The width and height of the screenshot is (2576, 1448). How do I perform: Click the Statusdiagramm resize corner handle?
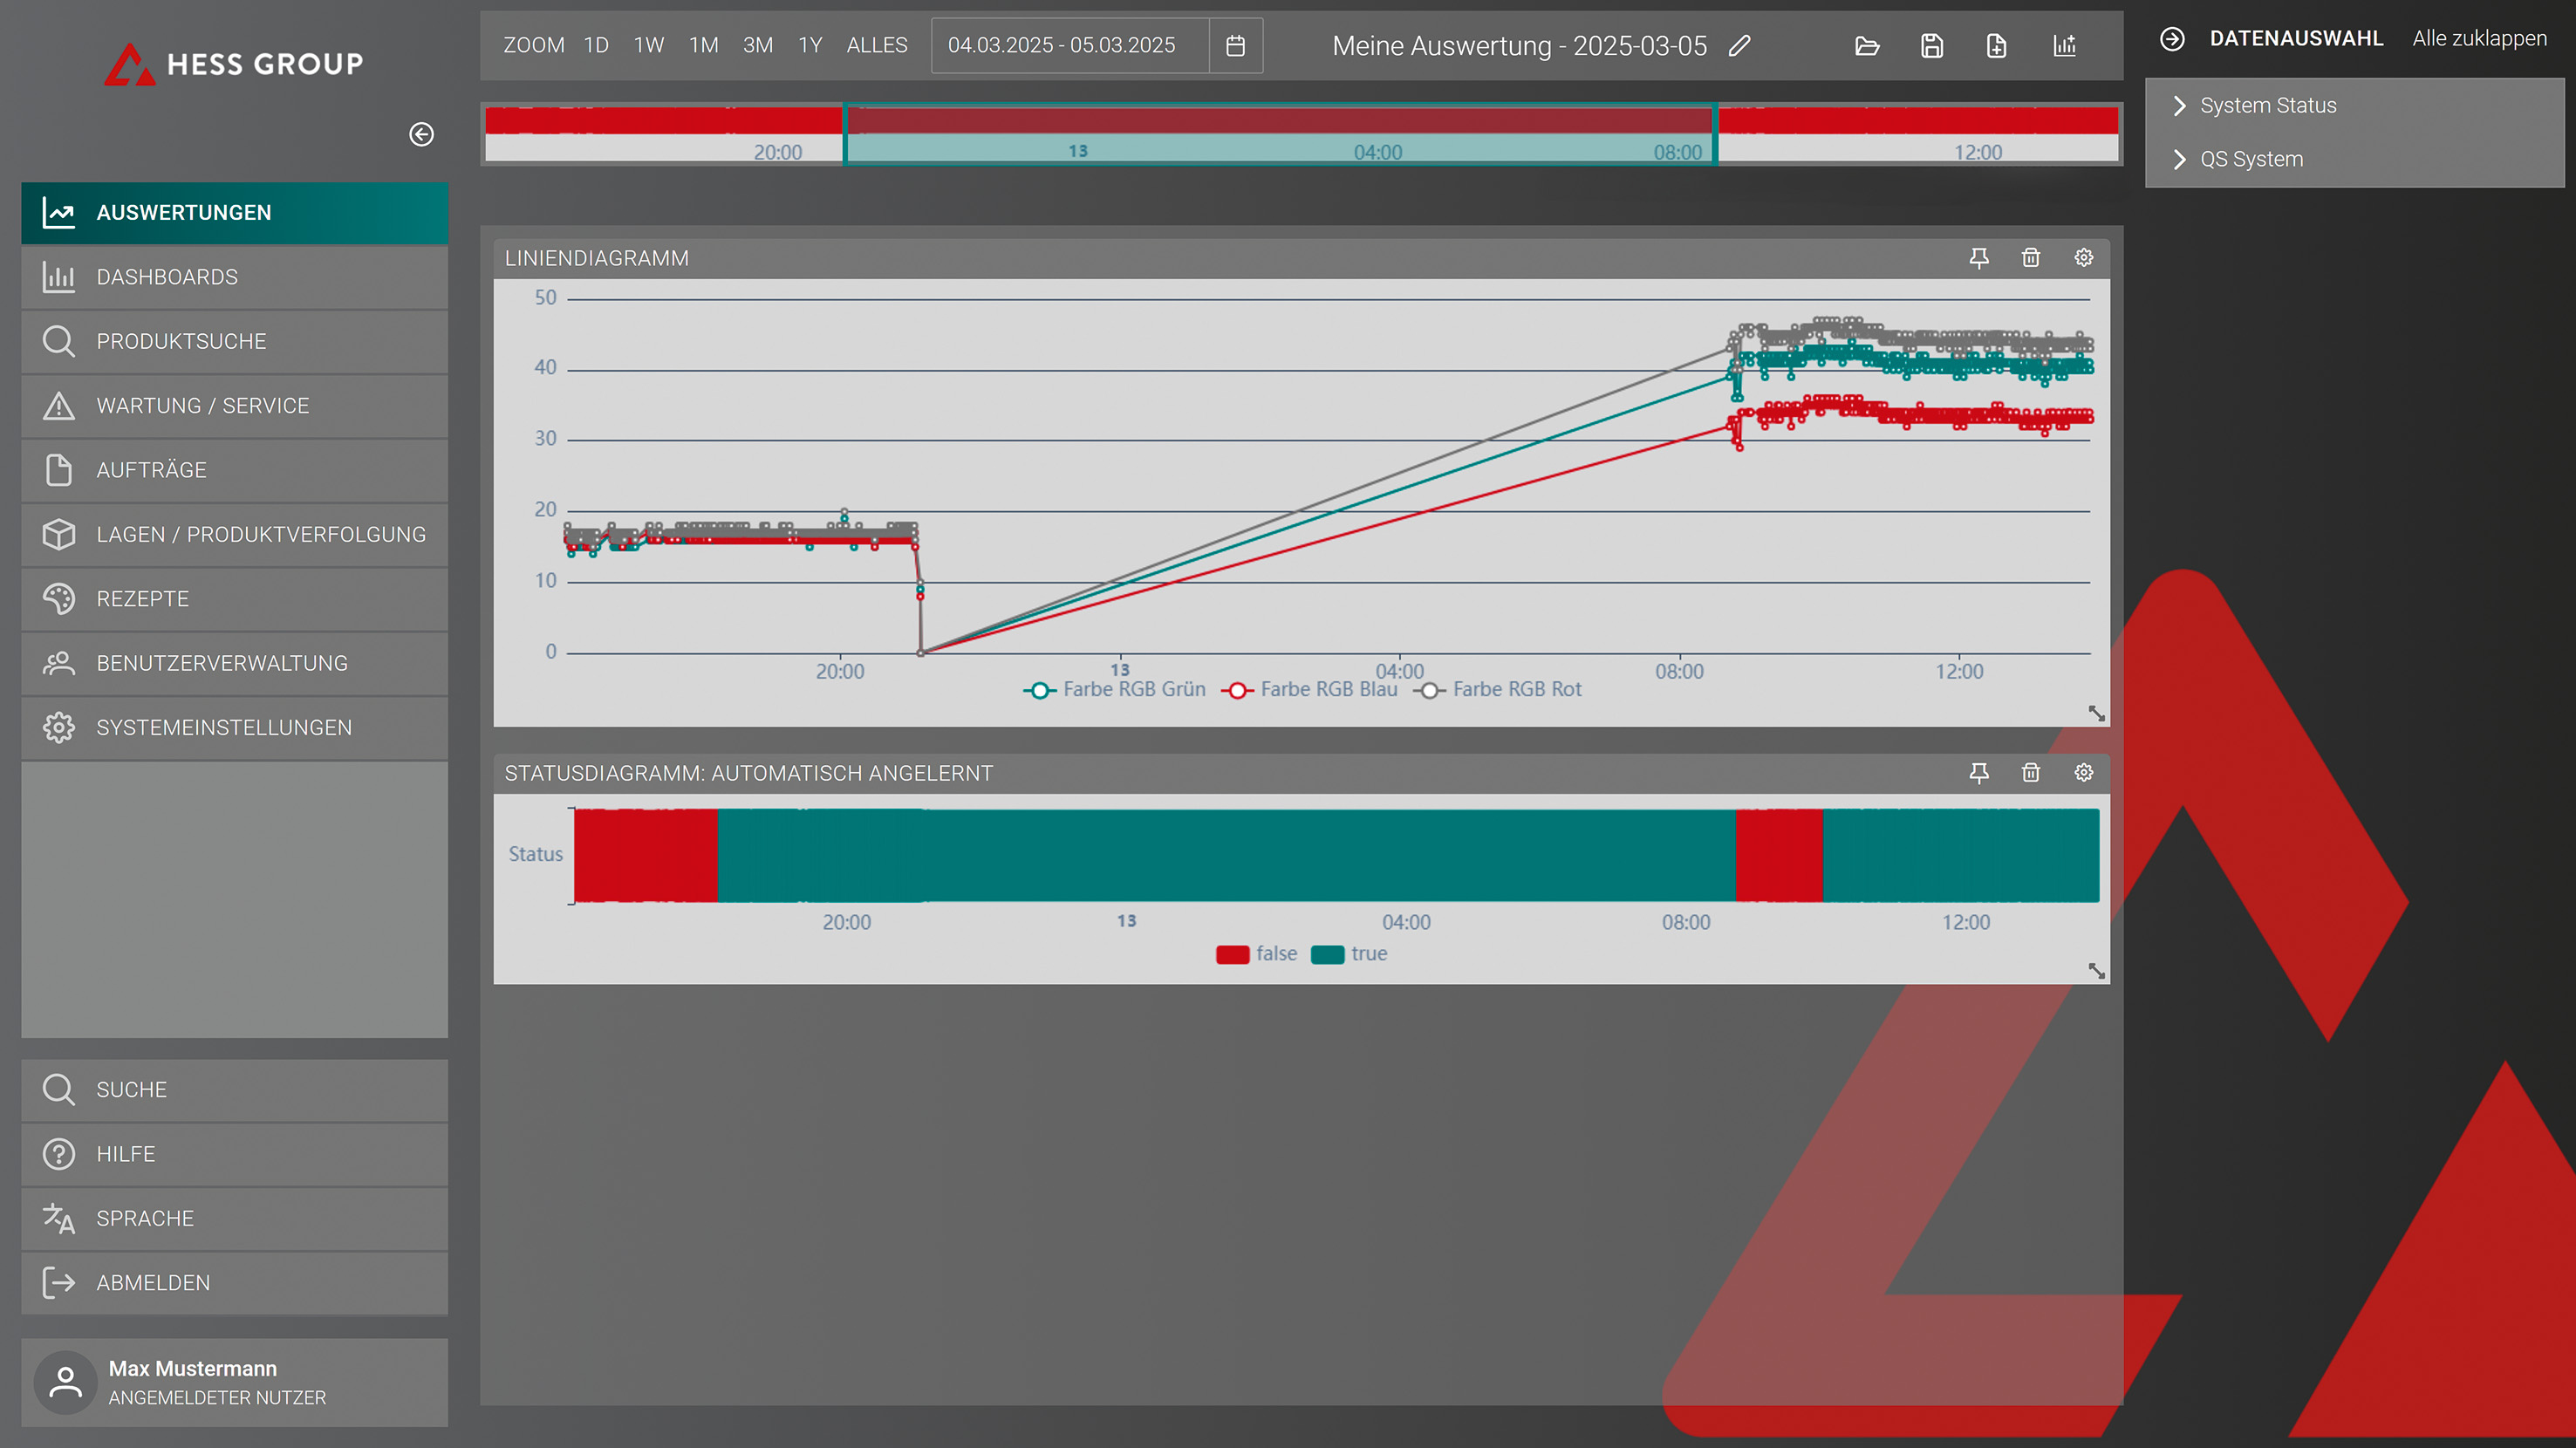pyautogui.click(x=2096, y=971)
